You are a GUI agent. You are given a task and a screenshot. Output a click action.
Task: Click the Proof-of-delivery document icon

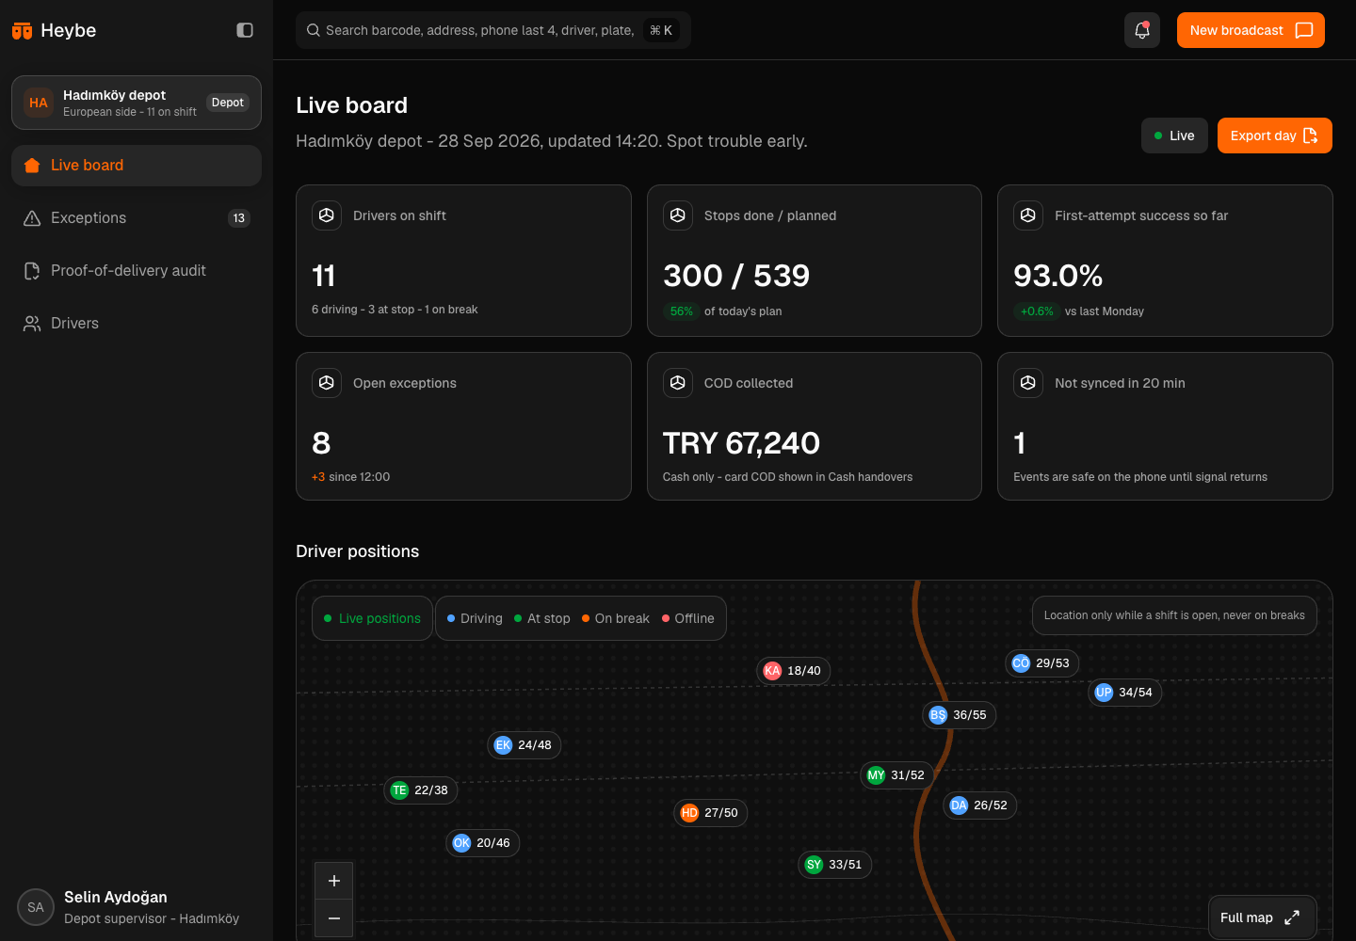click(32, 271)
